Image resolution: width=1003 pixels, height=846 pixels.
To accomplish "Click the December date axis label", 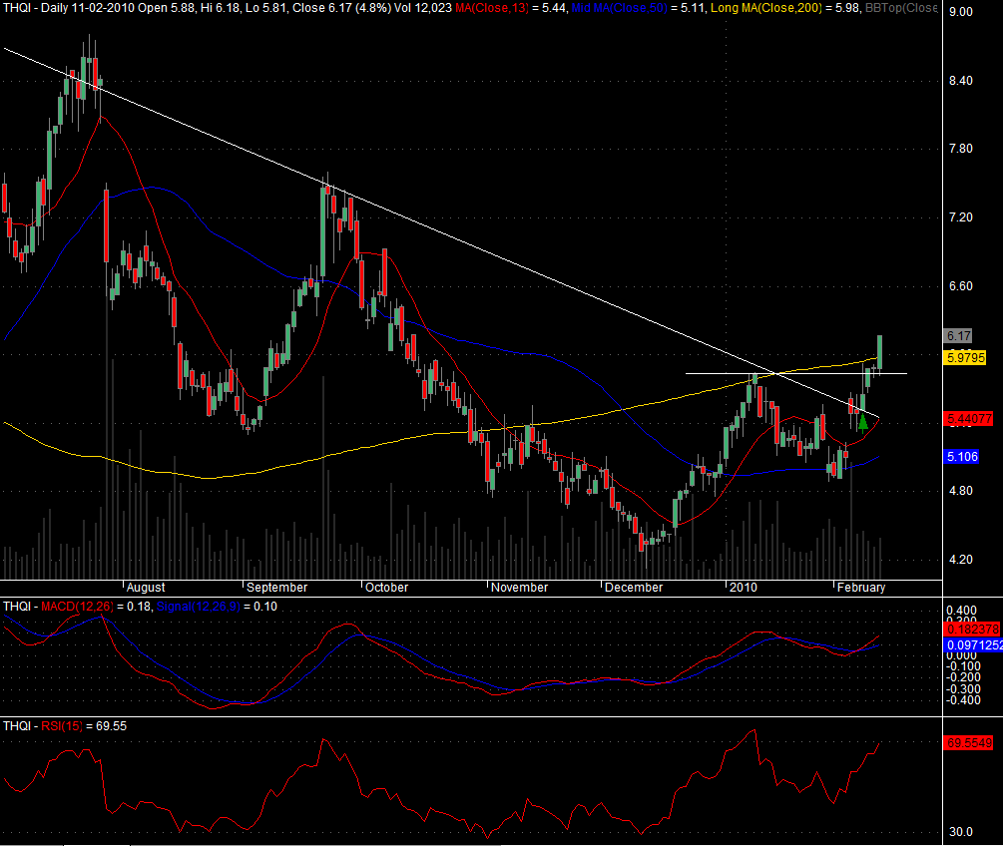I will coord(634,588).
